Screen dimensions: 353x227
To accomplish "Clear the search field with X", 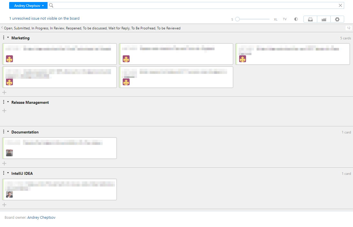I will (340, 5).
